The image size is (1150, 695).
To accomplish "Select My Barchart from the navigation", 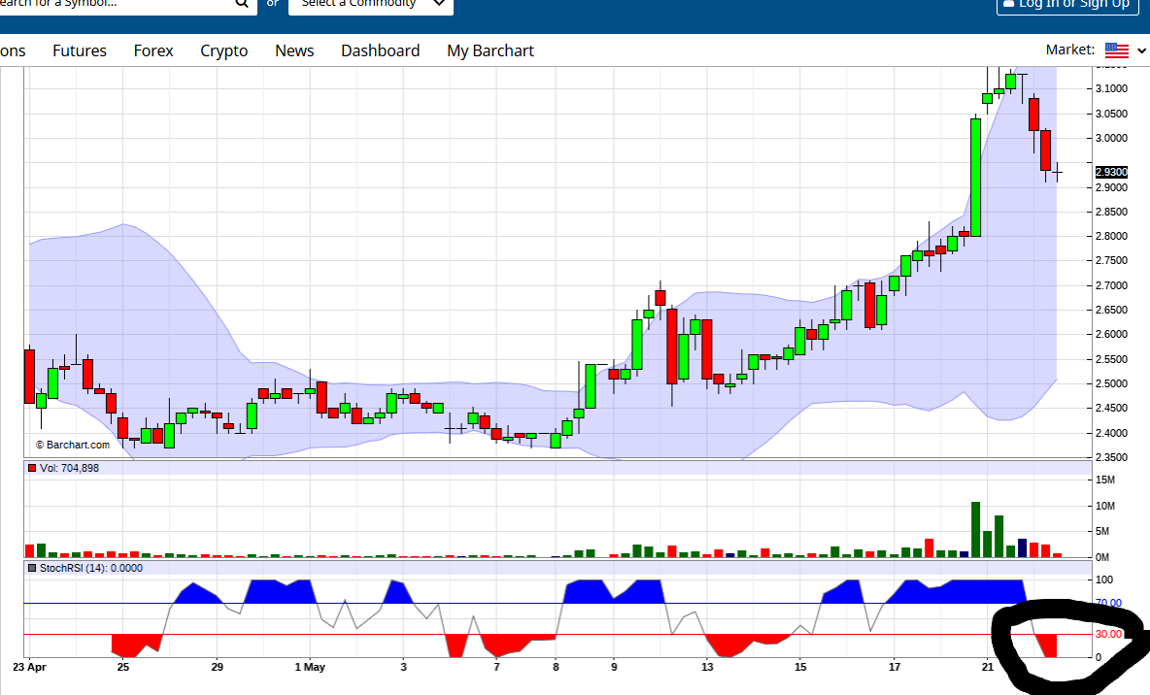I will (x=490, y=50).
